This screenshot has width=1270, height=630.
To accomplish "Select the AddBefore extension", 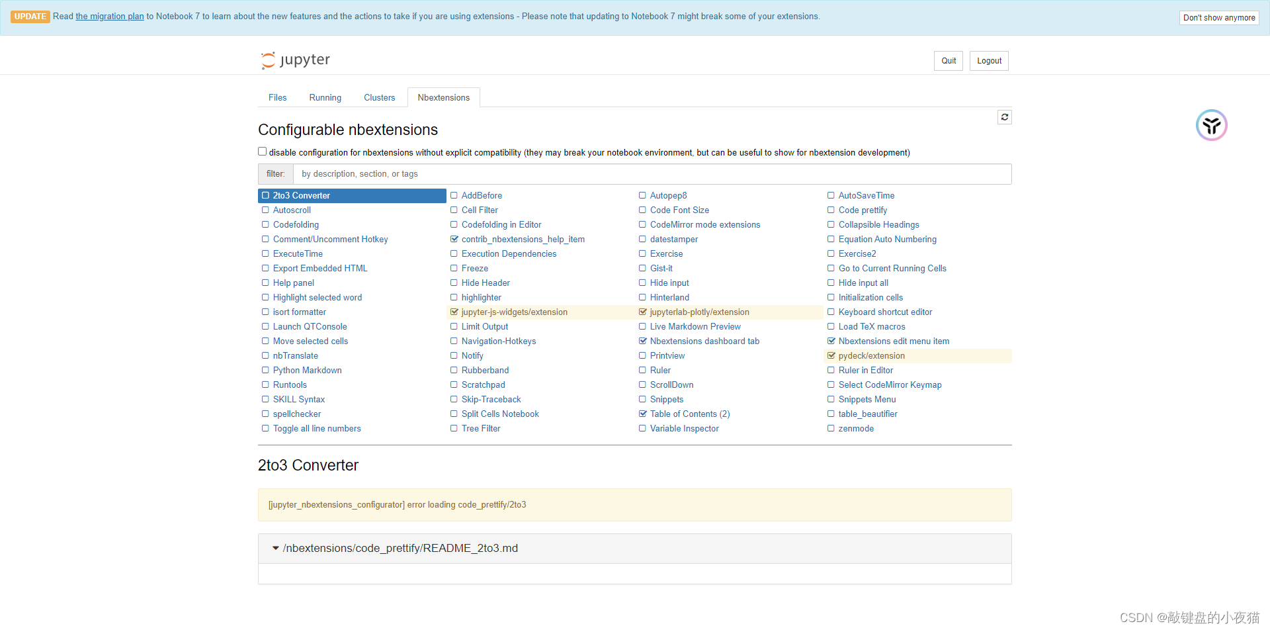I will 482,195.
